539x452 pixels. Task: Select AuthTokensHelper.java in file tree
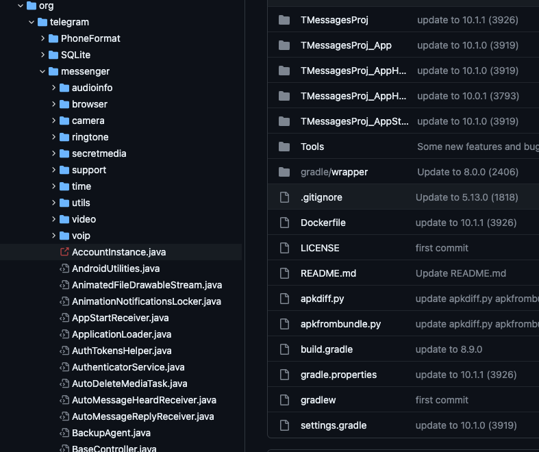click(122, 351)
